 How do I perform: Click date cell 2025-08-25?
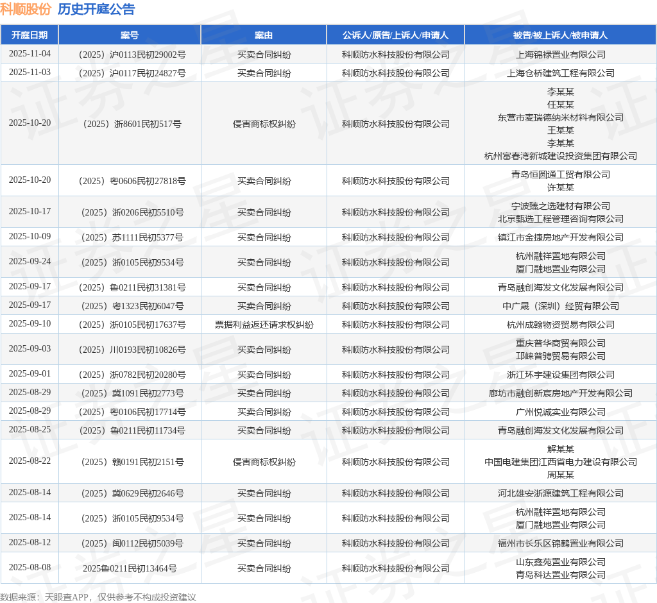[x=30, y=430]
